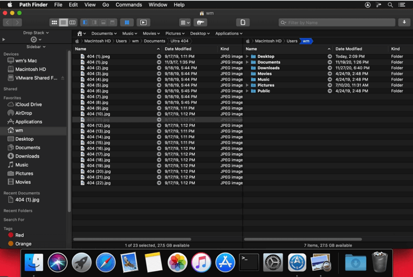Click Users in left pane path bar
The width and height of the screenshot is (413, 277).
coord(121,41)
